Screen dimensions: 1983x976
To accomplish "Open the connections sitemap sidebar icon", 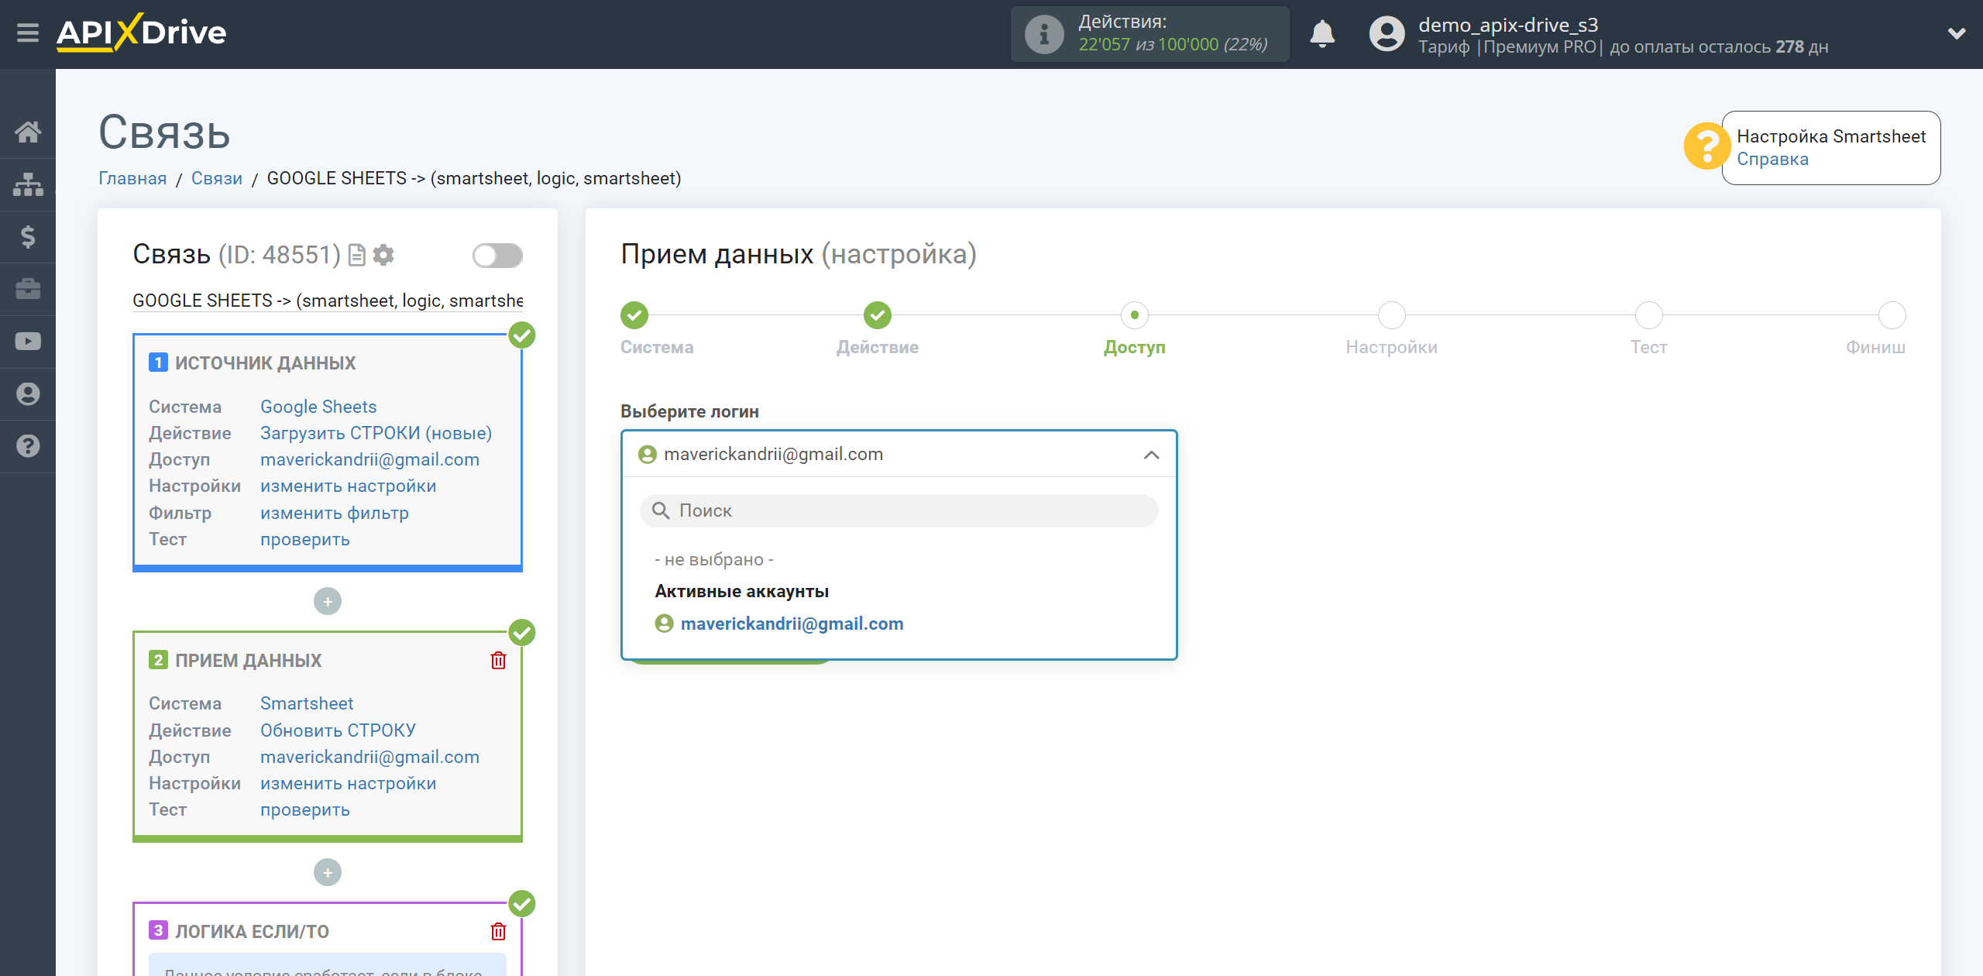I will [x=28, y=184].
